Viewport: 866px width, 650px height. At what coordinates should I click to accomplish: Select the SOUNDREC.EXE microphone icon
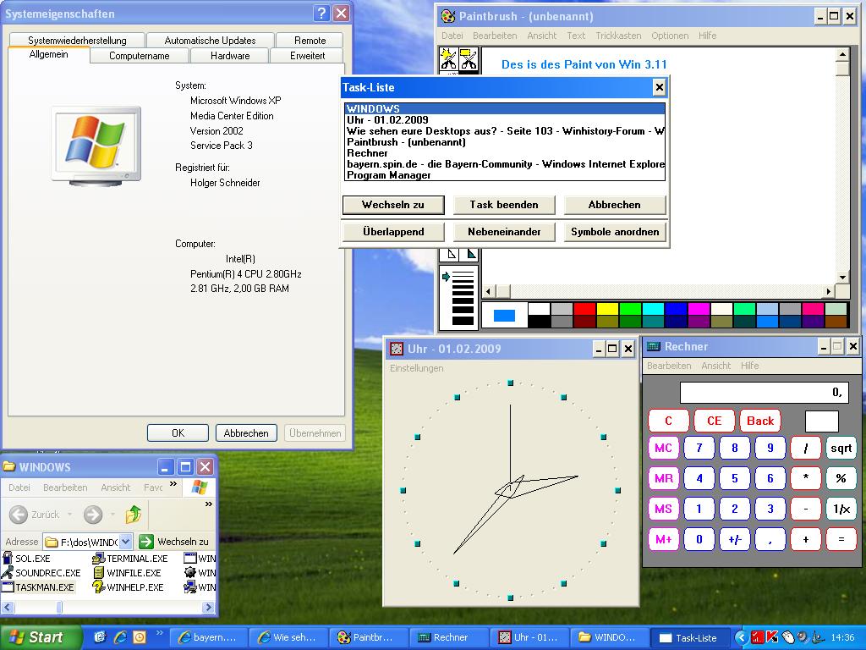click(x=8, y=573)
